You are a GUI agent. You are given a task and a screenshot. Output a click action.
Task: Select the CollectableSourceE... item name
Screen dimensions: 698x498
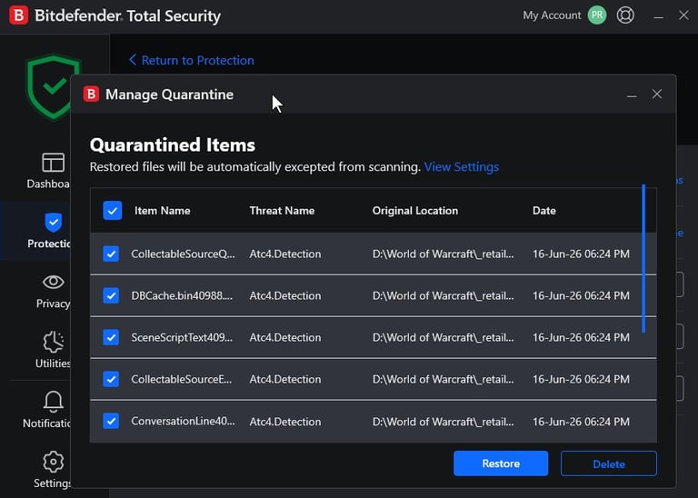point(181,379)
